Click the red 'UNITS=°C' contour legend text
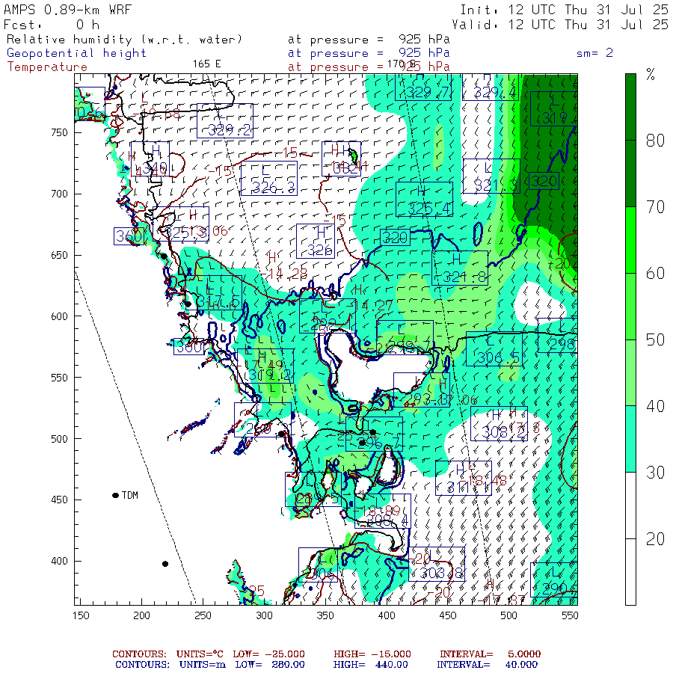Image resolution: width=673 pixels, height=673 pixels. click(200, 654)
